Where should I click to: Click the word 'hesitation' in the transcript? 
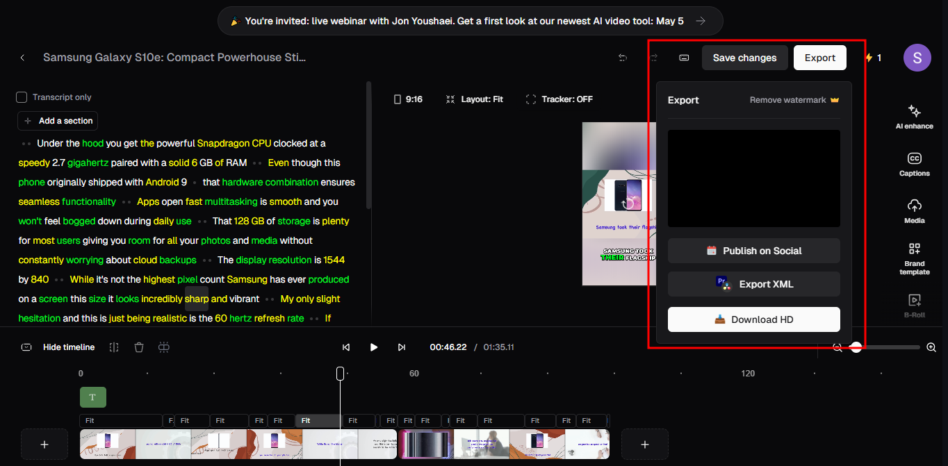click(39, 318)
